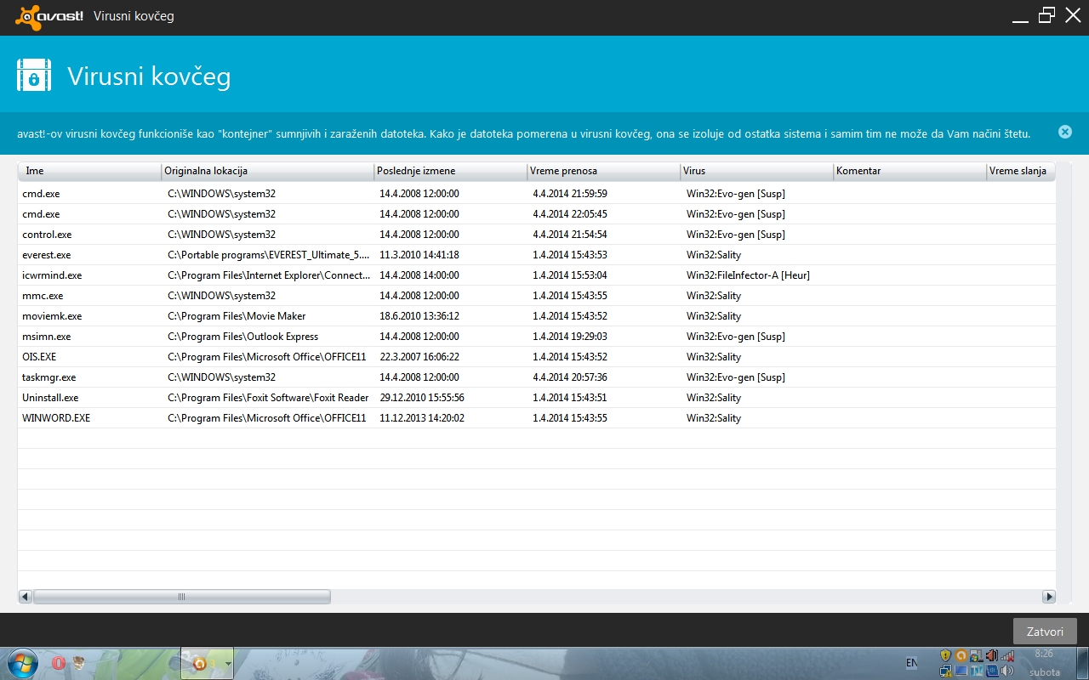Click the avast! logo in title bar
This screenshot has width=1089, height=680.
[49, 16]
